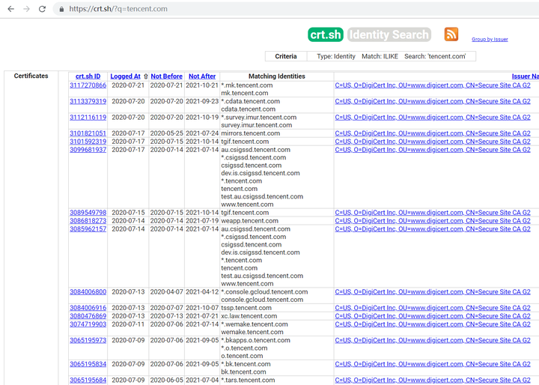Screen dimensions: 539x385
Task: Click the Match: ILIKE criteria text
Action: pos(380,56)
